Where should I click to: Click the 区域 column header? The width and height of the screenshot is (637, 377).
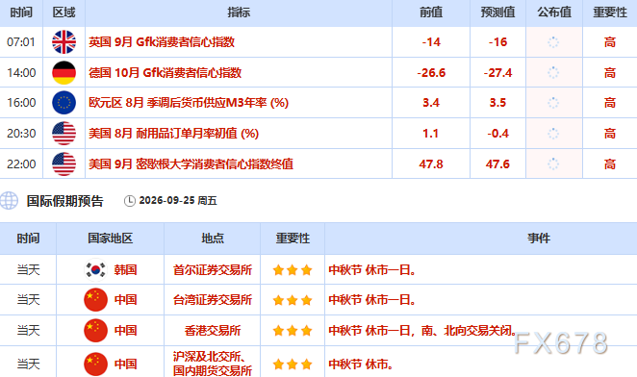(64, 13)
